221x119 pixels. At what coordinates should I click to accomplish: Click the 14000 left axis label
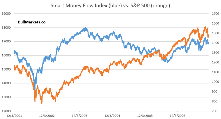click(x=6, y=83)
